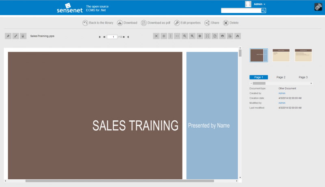
Task: Click the sensenet logo
Action: [x=69, y=8]
